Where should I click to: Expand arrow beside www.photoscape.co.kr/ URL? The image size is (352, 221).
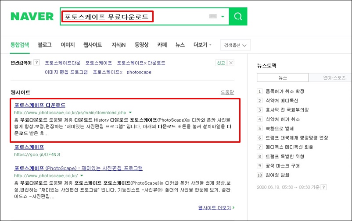click(x=82, y=175)
